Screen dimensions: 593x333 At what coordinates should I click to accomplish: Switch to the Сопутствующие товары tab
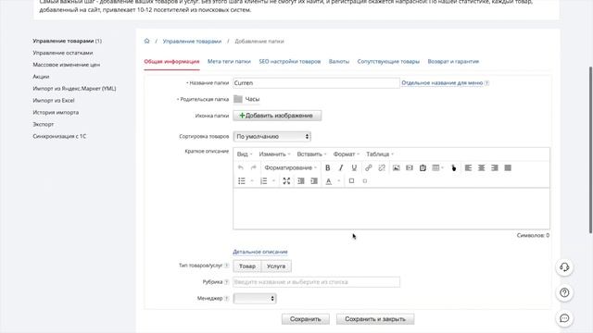point(388,62)
